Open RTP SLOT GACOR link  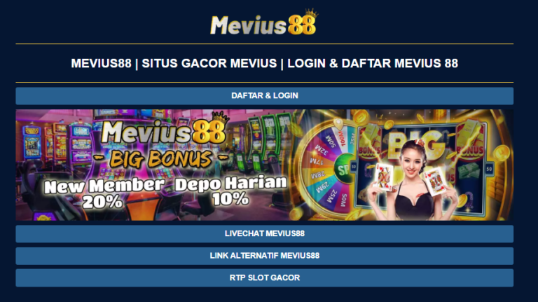[265, 277]
